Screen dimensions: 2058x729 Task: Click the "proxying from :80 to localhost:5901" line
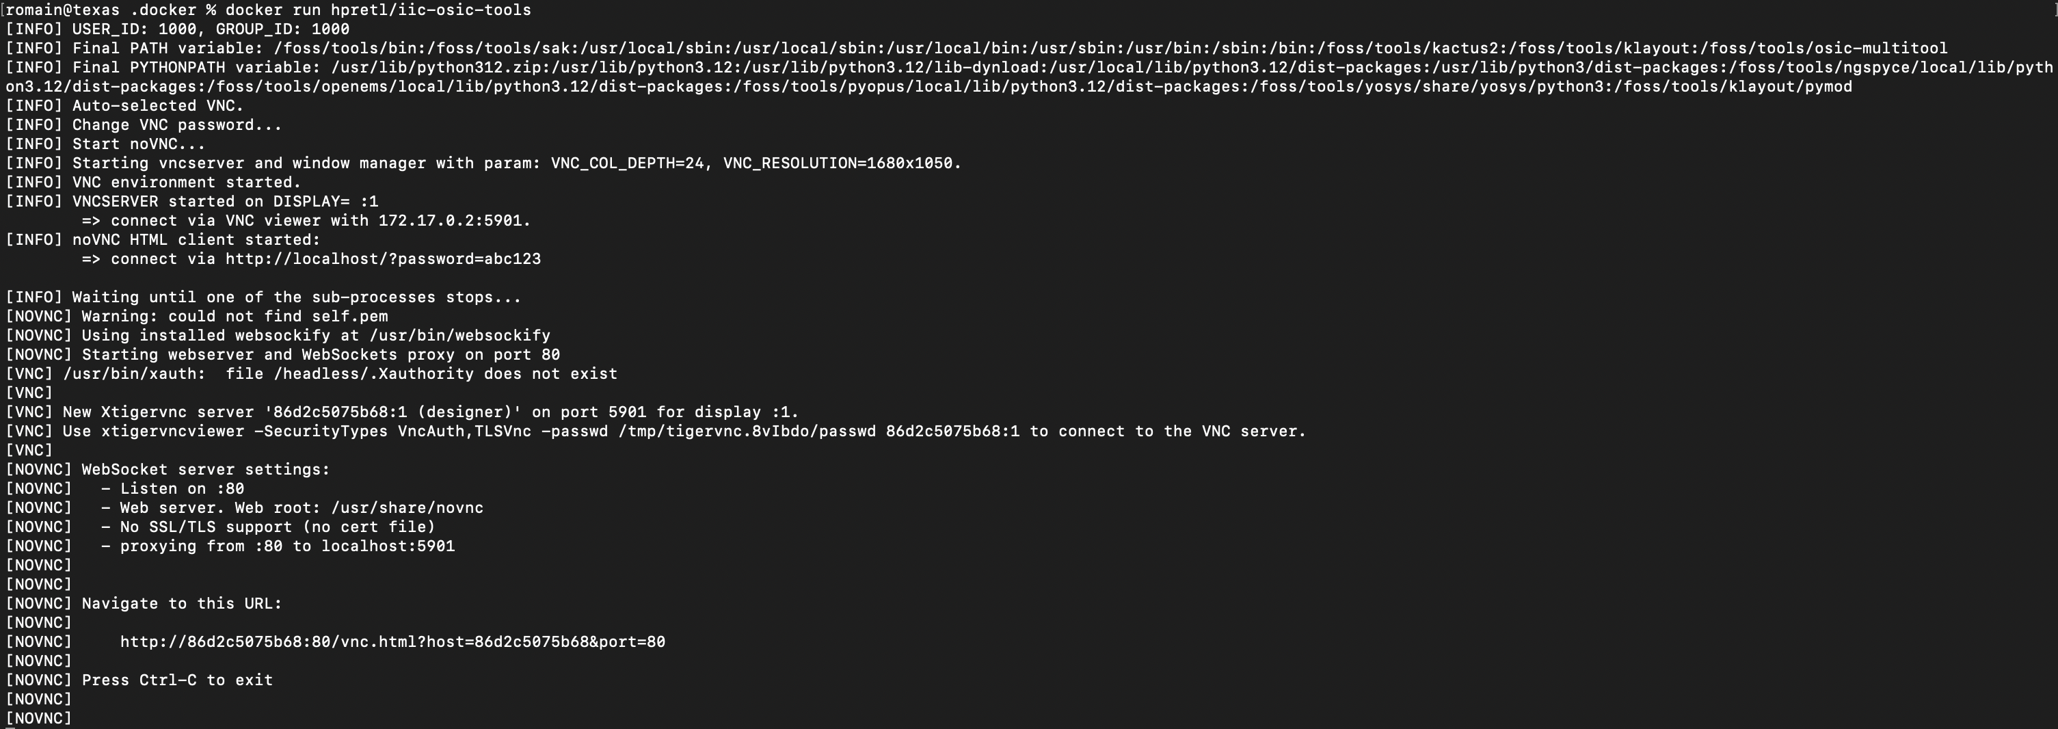click(x=286, y=547)
